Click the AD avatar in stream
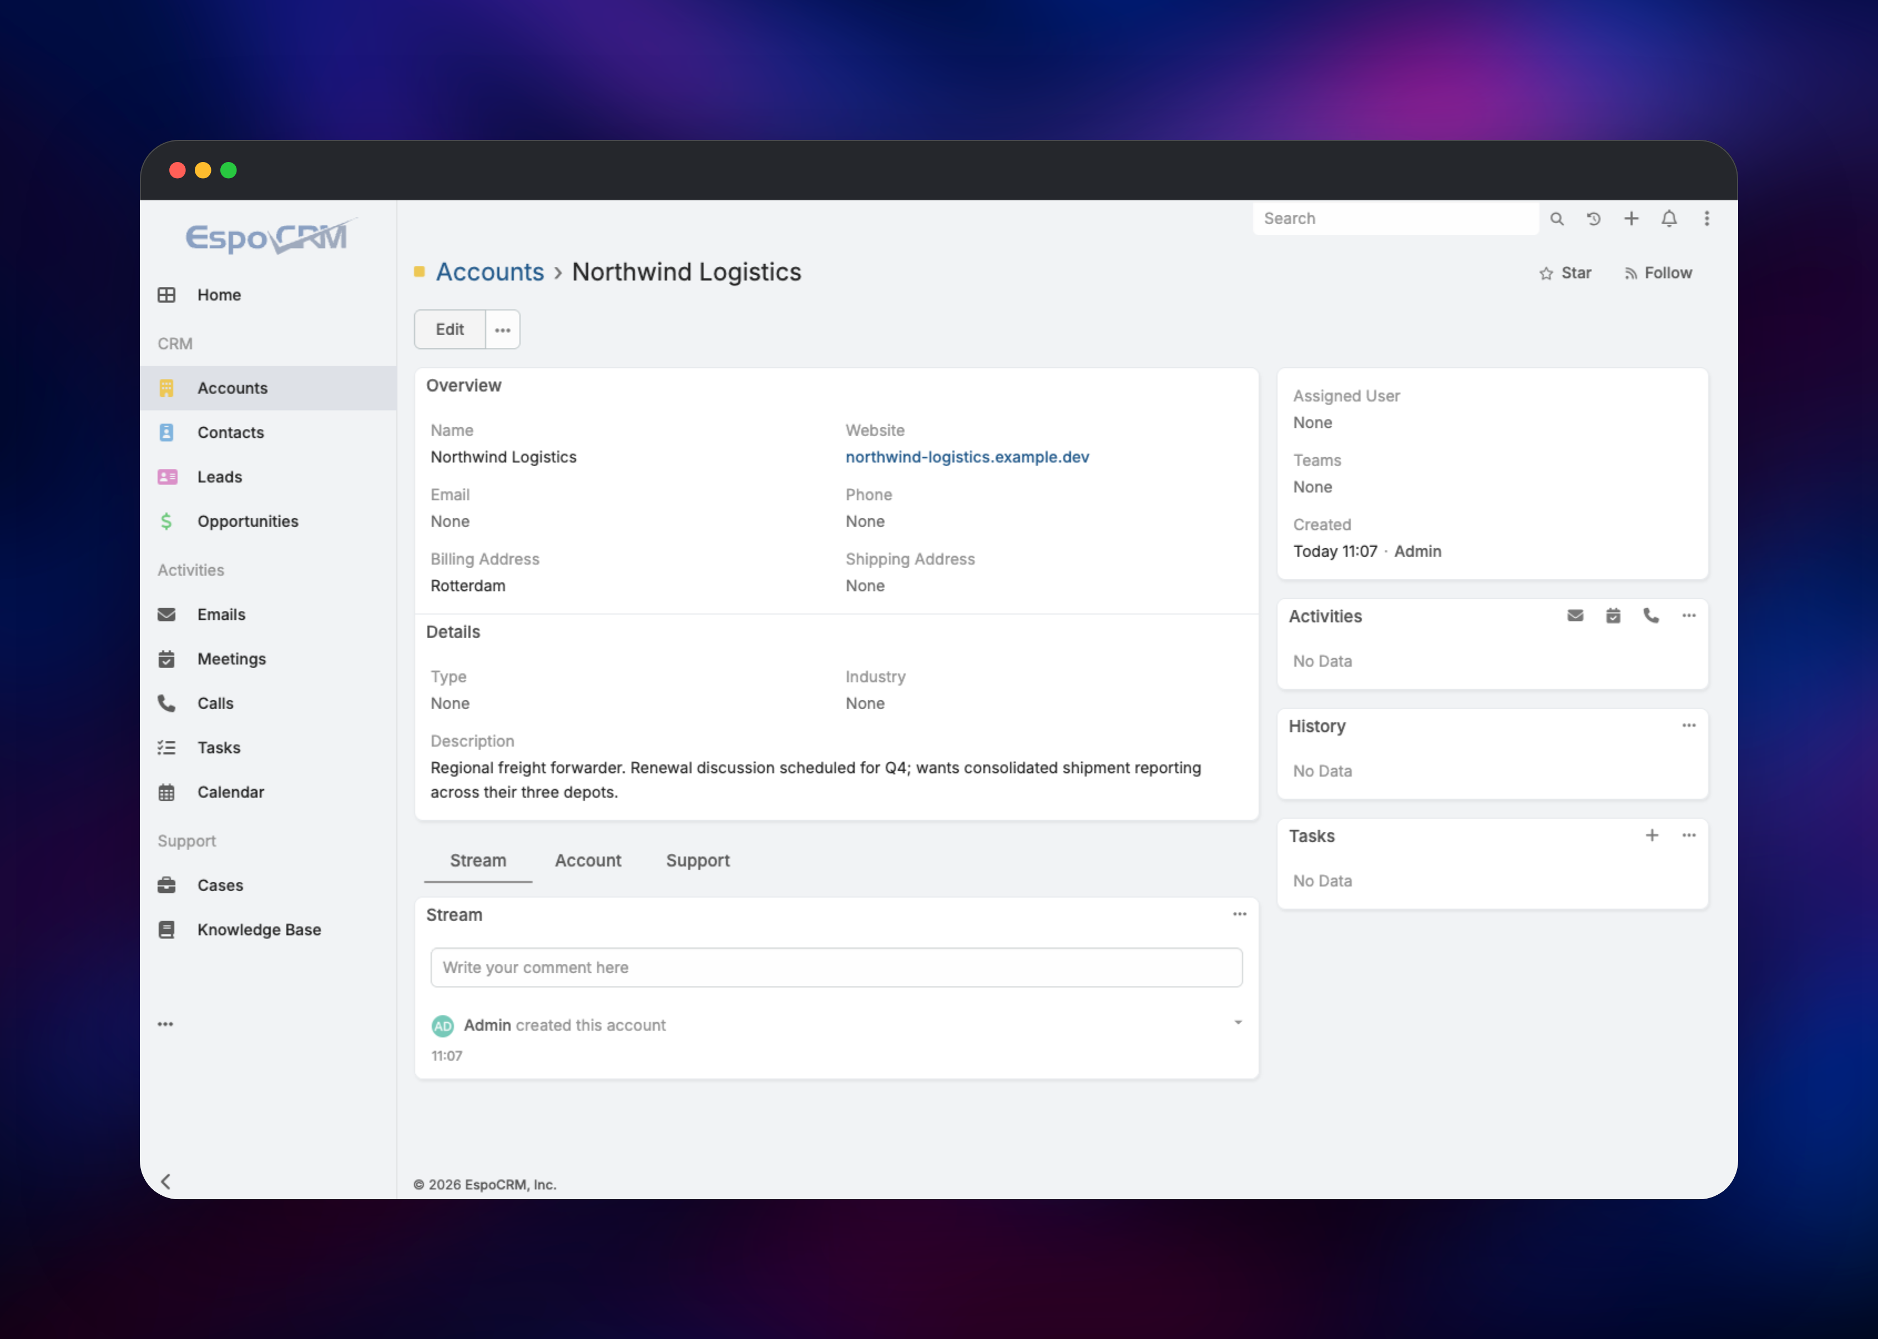1878x1339 pixels. (x=443, y=1027)
